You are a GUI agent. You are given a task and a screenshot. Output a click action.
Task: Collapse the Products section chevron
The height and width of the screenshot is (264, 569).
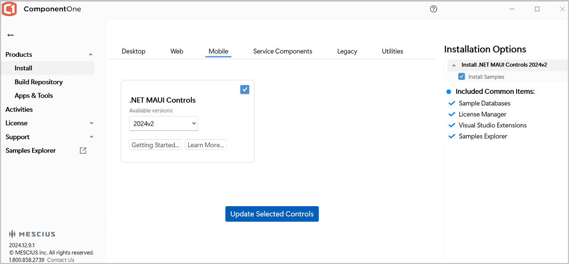91,55
